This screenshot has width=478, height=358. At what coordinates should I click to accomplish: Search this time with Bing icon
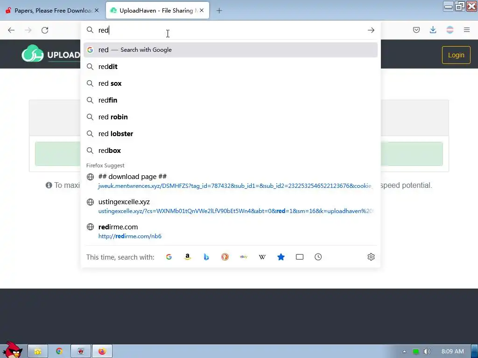pyautogui.click(x=206, y=257)
